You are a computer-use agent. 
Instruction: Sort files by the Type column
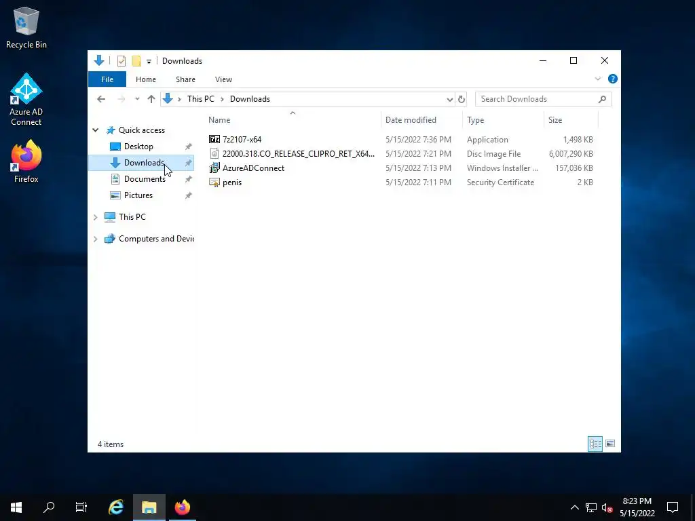pyautogui.click(x=503, y=120)
